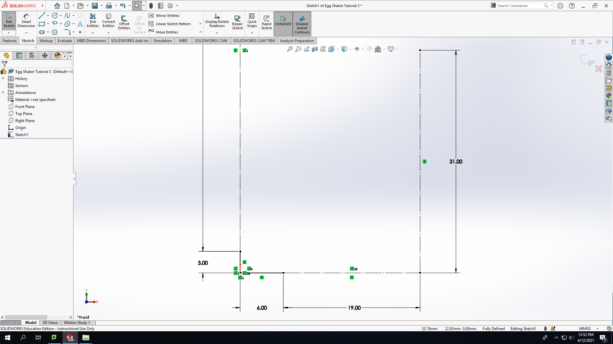Open the Quick Snaps dropdown arrow
This screenshot has height=344, width=613.
click(252, 33)
